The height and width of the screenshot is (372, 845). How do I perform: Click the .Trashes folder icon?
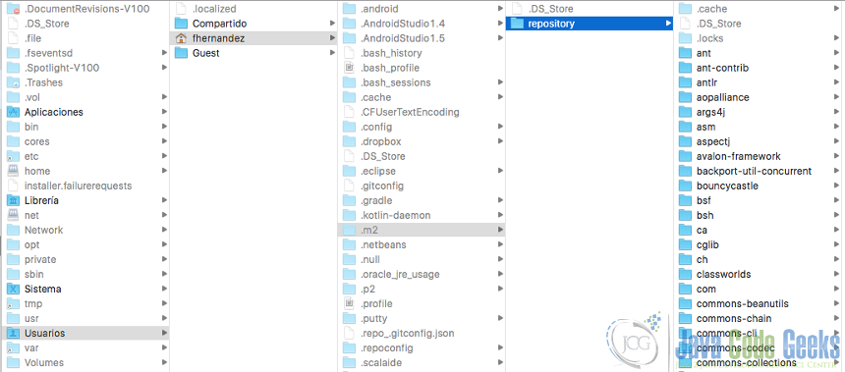[x=13, y=82]
